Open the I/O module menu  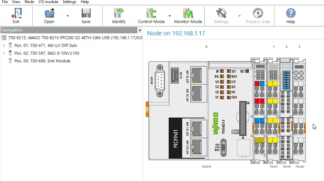(48, 2)
